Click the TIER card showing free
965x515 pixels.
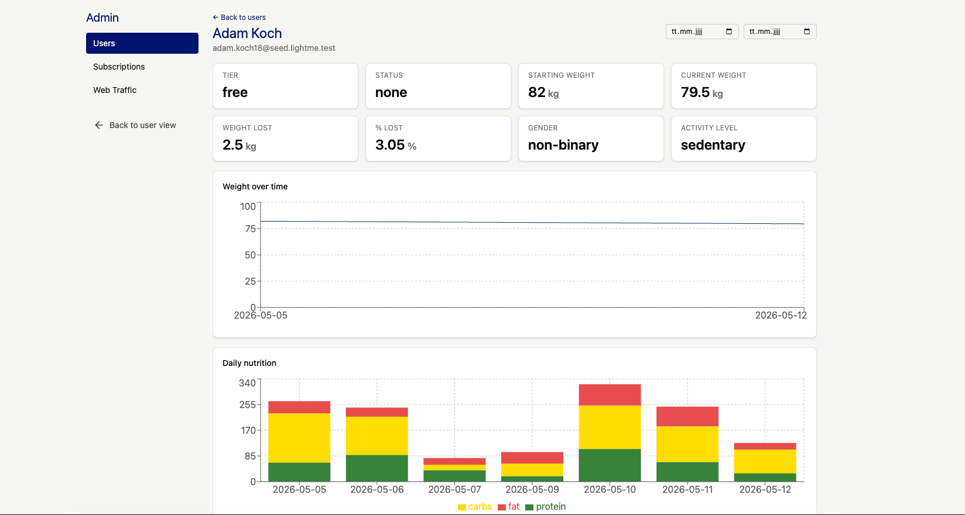point(285,86)
